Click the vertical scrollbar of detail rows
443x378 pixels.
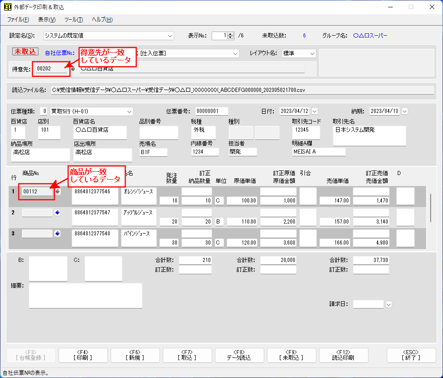click(x=430, y=208)
